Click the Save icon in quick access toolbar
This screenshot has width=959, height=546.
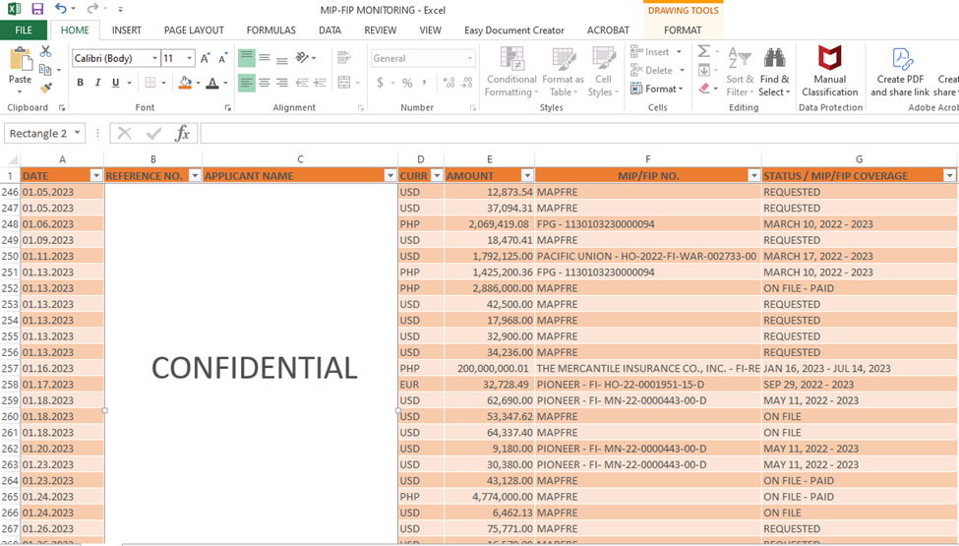[37, 9]
